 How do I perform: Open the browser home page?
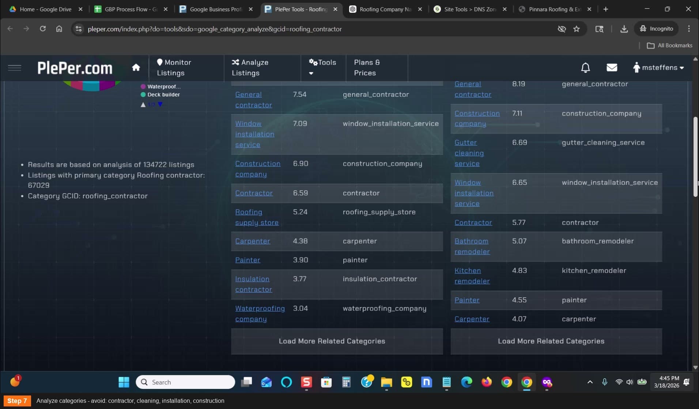point(59,28)
